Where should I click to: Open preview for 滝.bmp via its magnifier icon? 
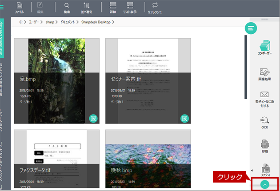click(x=93, y=119)
